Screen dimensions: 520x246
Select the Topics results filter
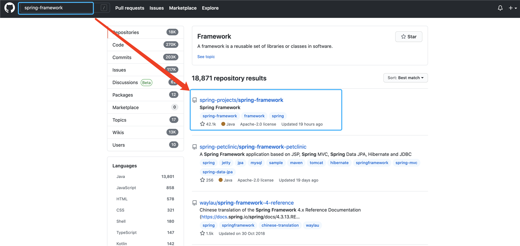pos(146,120)
